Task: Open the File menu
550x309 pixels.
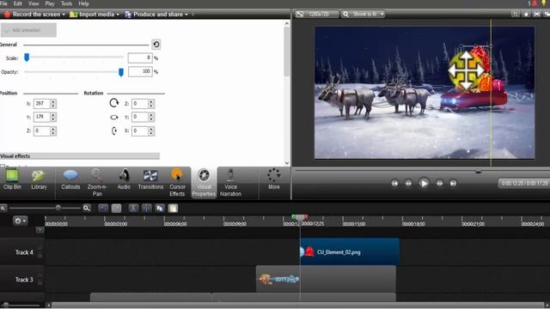Action: click(3, 3)
